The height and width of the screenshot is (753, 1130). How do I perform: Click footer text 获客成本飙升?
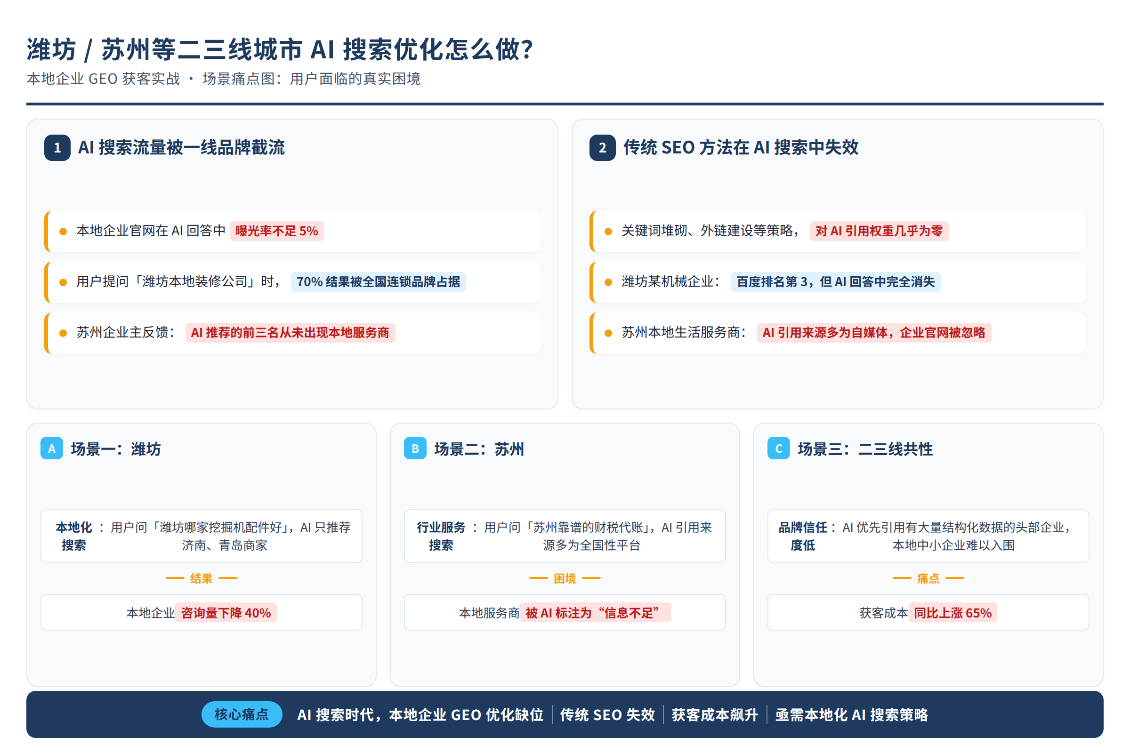[715, 714]
